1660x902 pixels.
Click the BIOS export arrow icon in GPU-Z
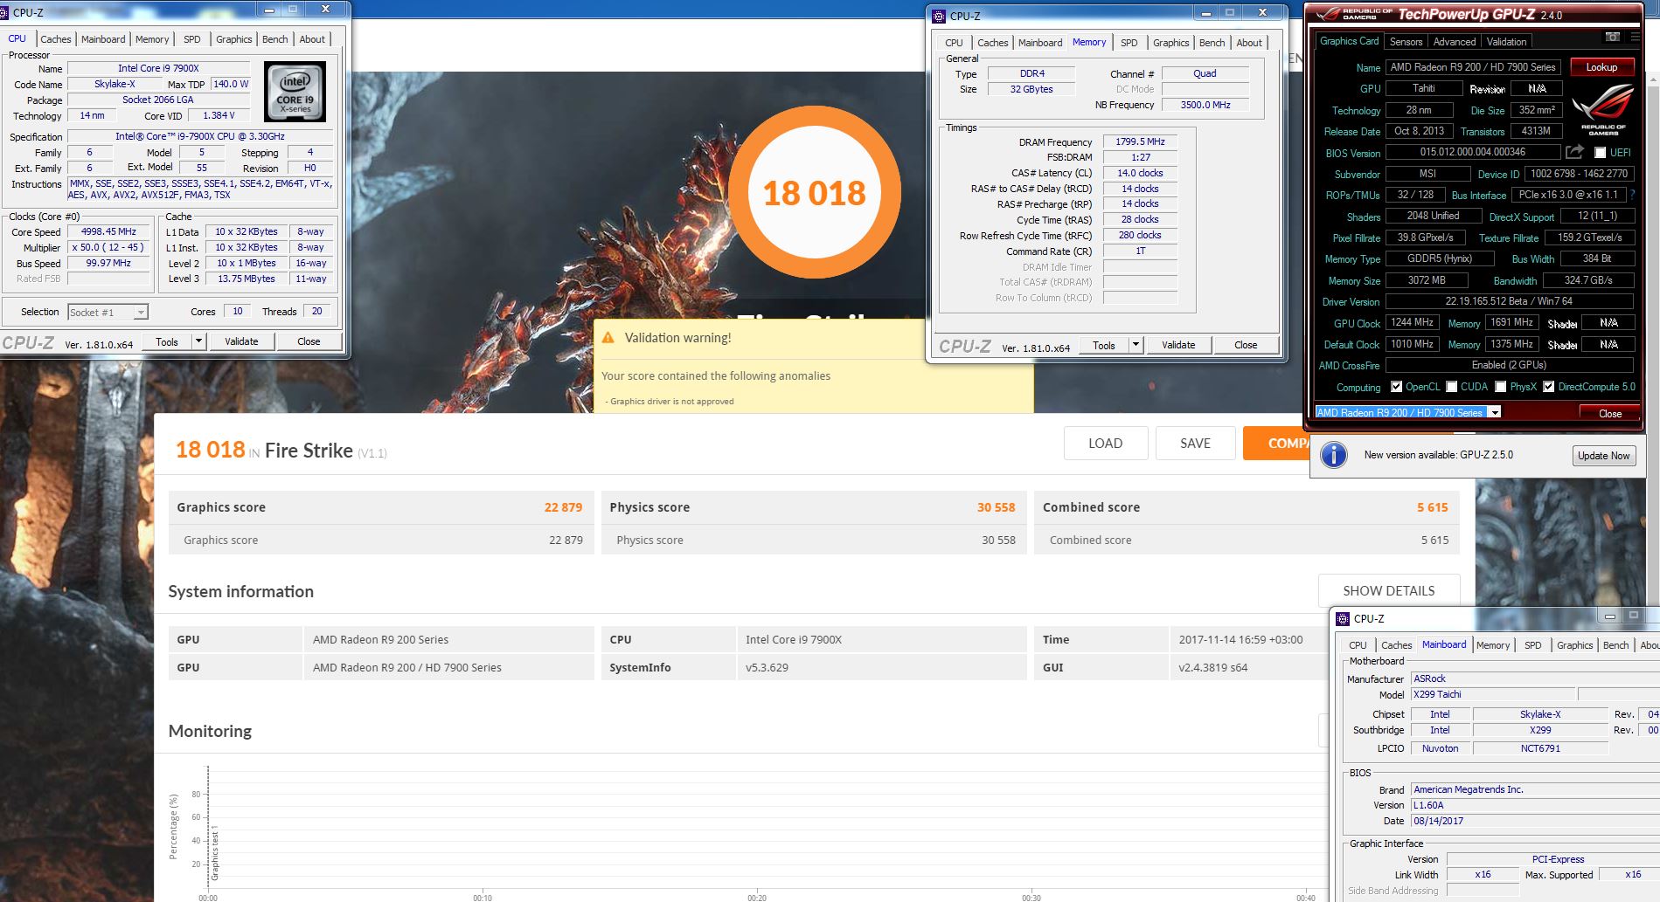(x=1574, y=152)
